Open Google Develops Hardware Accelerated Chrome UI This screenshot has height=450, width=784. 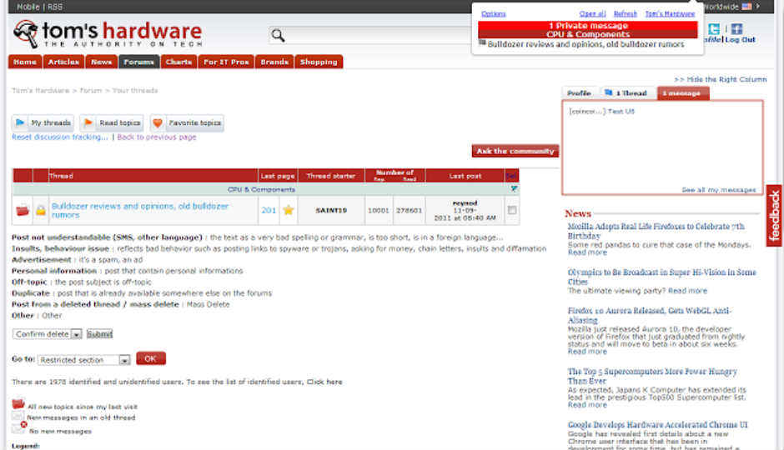point(657,424)
